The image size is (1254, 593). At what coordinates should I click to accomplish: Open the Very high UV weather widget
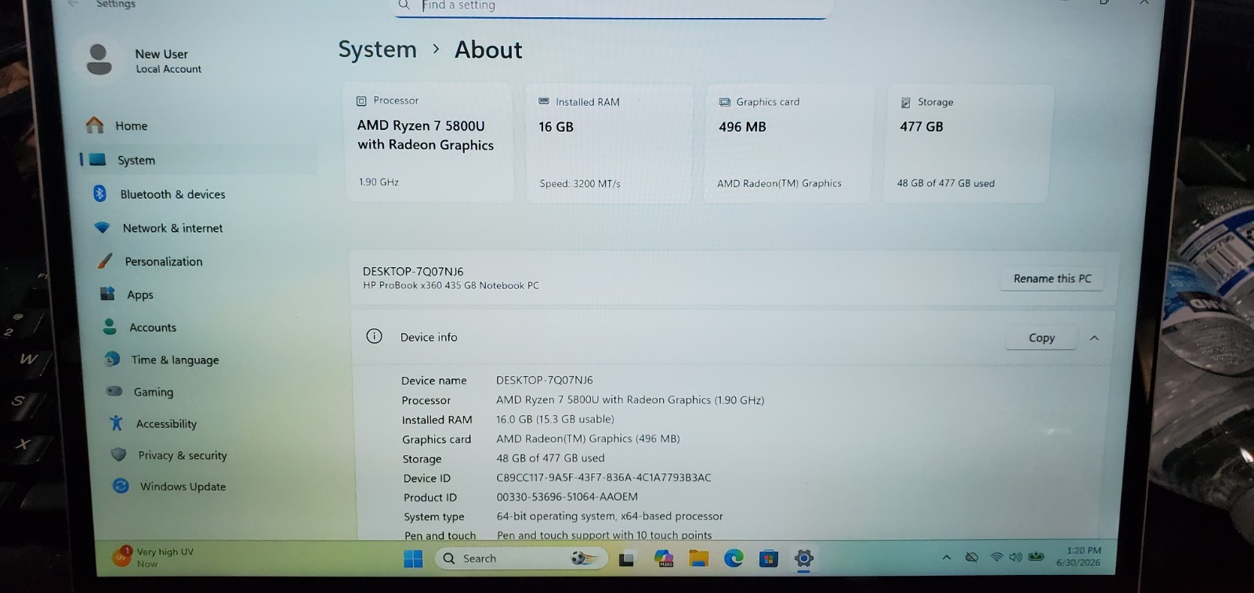coord(154,557)
